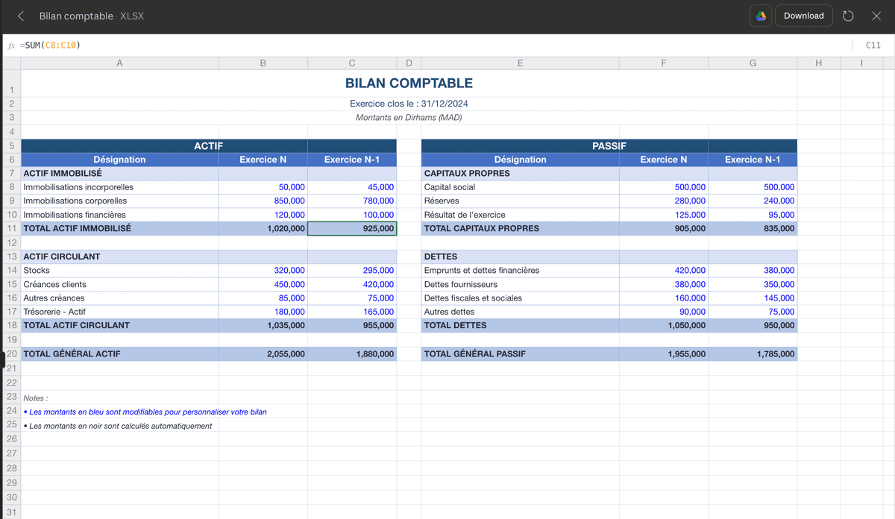Click the cell reference box showing C11
This screenshot has width=895, height=519.
click(873, 45)
